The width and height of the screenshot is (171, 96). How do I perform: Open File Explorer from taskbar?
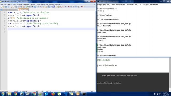pyautogui.click(x=9, y=94)
